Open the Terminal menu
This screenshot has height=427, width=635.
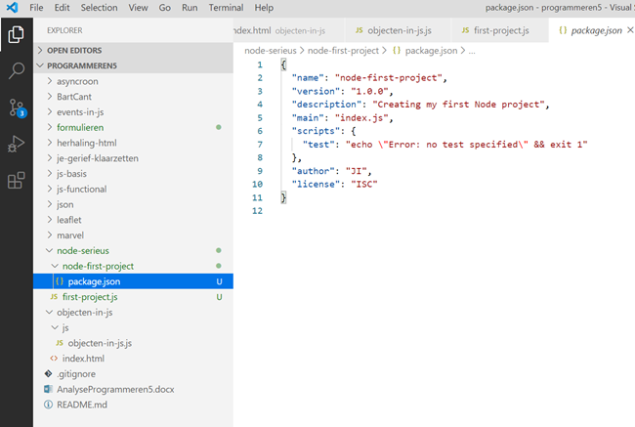(x=226, y=7)
